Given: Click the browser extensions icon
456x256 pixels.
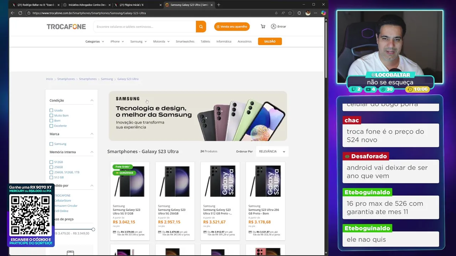Looking at the screenshot, I should (x=299, y=13).
